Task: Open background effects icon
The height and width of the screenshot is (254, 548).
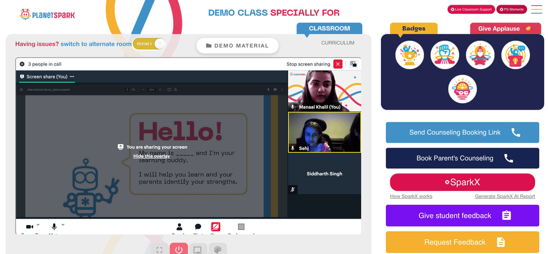Action: [241, 227]
